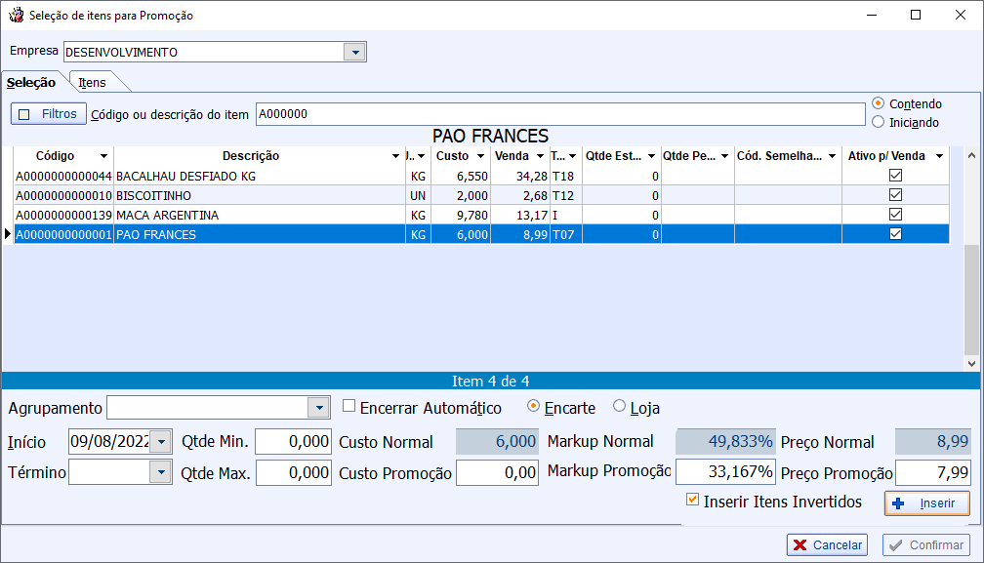
Task: Open the Ativo p/ Venda column filter arrow
Action: pos(939,156)
